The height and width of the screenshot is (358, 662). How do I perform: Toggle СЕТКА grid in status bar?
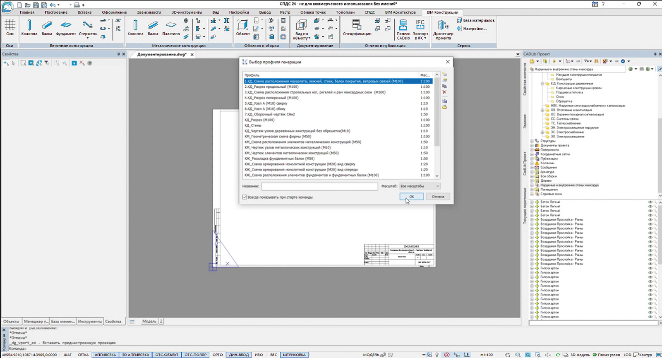click(x=83, y=355)
